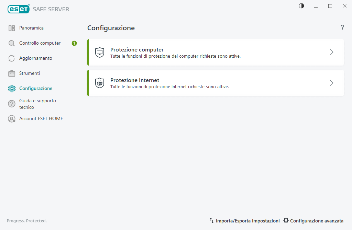The height and width of the screenshot is (230, 352).
Task: Toggle the contrast/dark mode half-circle button
Action: tap(301, 6)
